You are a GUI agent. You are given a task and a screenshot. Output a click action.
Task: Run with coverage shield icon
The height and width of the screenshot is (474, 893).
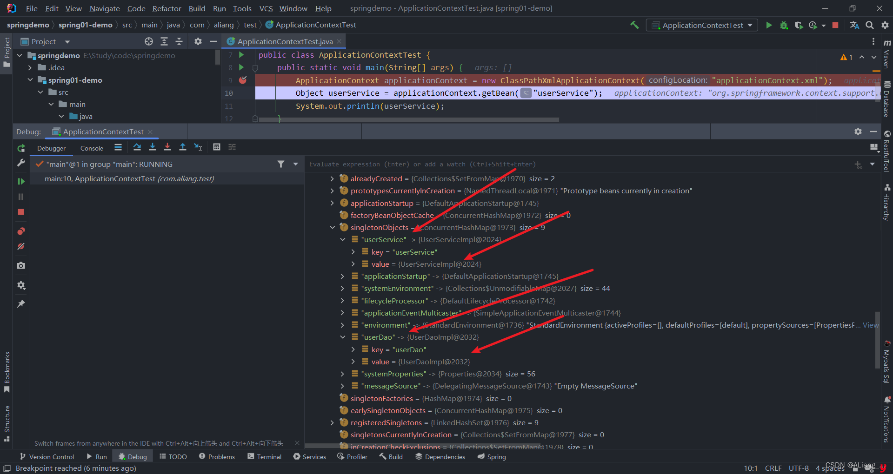pyautogui.click(x=799, y=25)
